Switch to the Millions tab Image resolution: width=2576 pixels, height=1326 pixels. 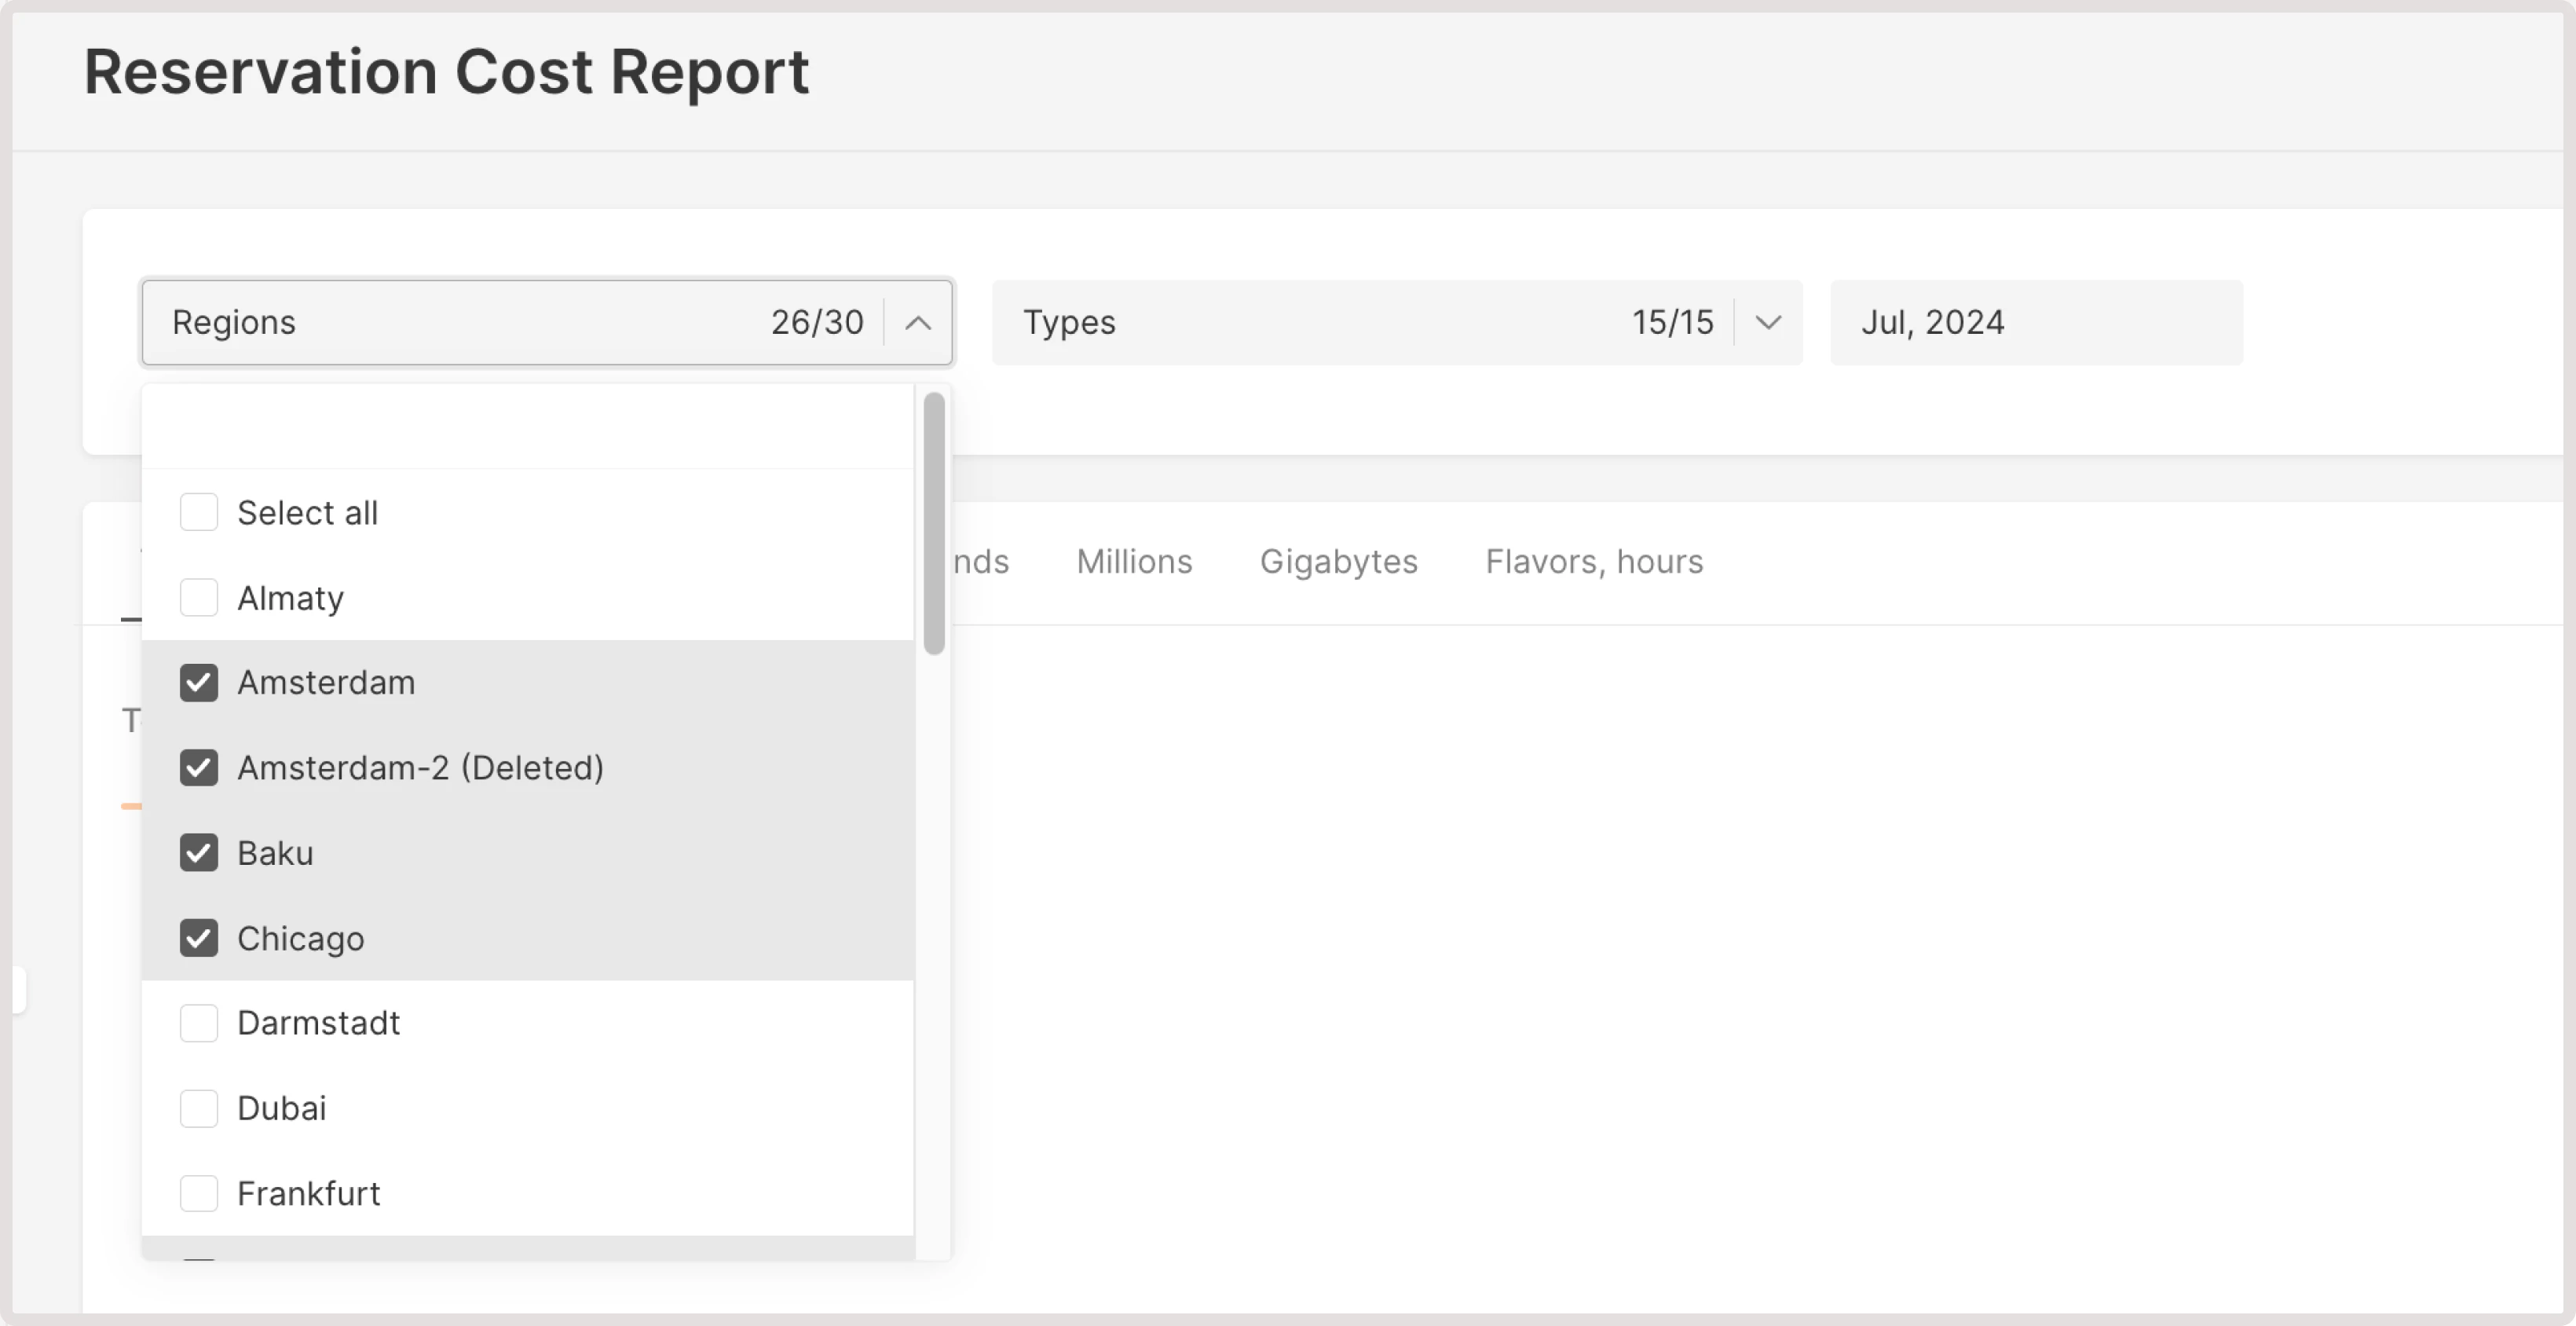[1133, 561]
